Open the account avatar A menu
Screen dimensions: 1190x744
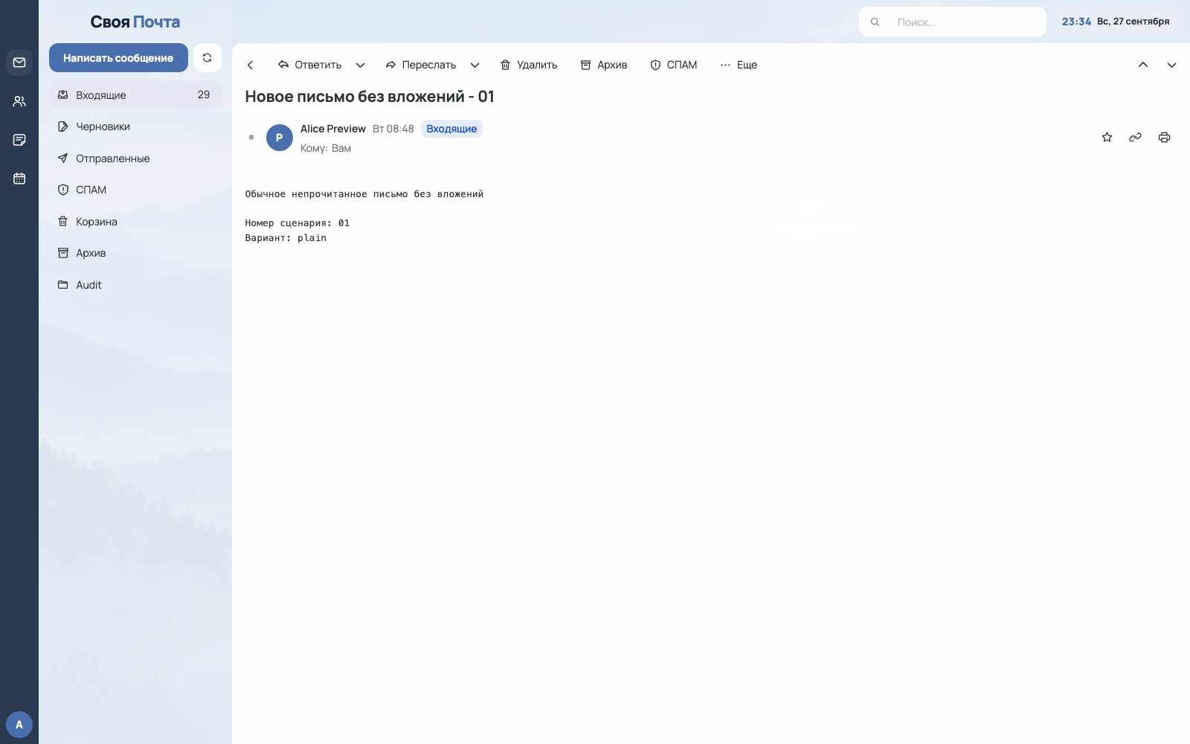pos(19,725)
